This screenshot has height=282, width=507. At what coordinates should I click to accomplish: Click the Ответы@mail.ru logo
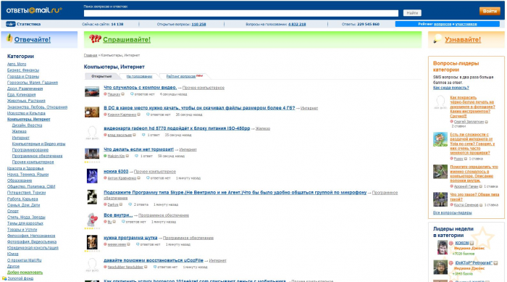(x=34, y=10)
